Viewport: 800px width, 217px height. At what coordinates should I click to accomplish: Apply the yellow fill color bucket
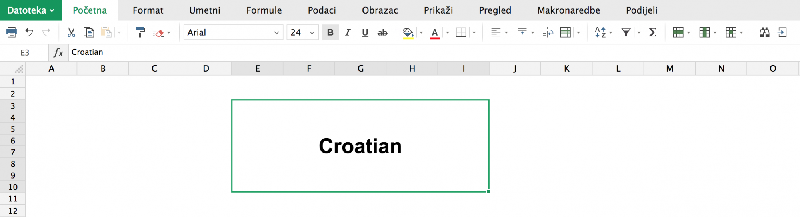[408, 32]
